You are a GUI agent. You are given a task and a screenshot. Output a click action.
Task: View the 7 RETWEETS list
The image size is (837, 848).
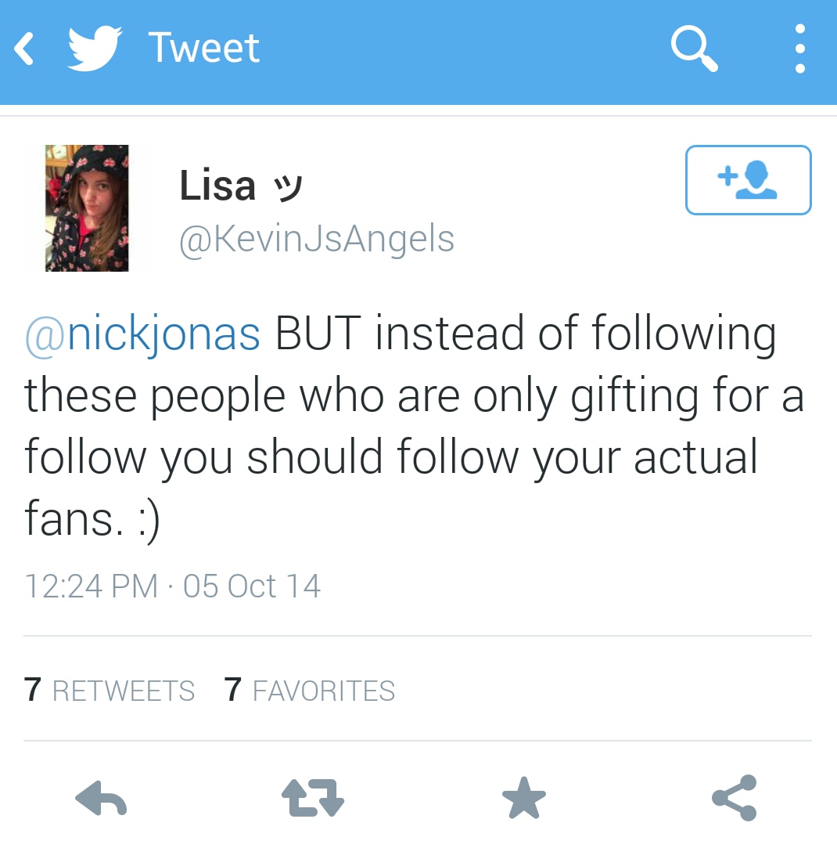[x=110, y=691]
